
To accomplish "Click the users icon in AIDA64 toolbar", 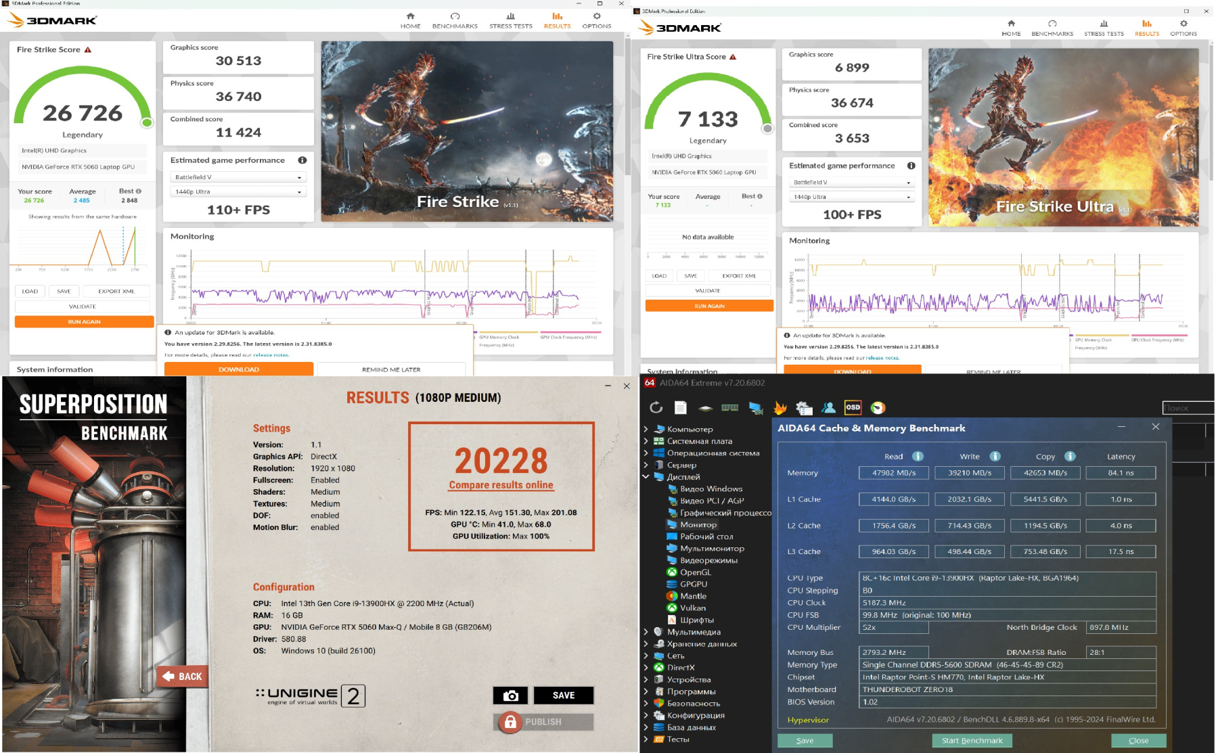I will pos(828,407).
